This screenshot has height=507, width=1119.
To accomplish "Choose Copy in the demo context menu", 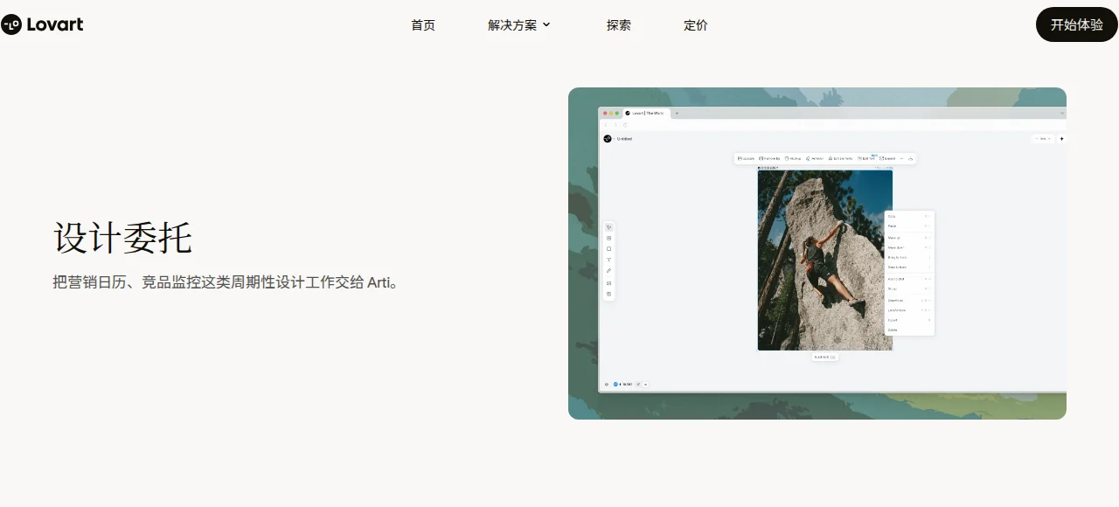I will pyautogui.click(x=909, y=216).
